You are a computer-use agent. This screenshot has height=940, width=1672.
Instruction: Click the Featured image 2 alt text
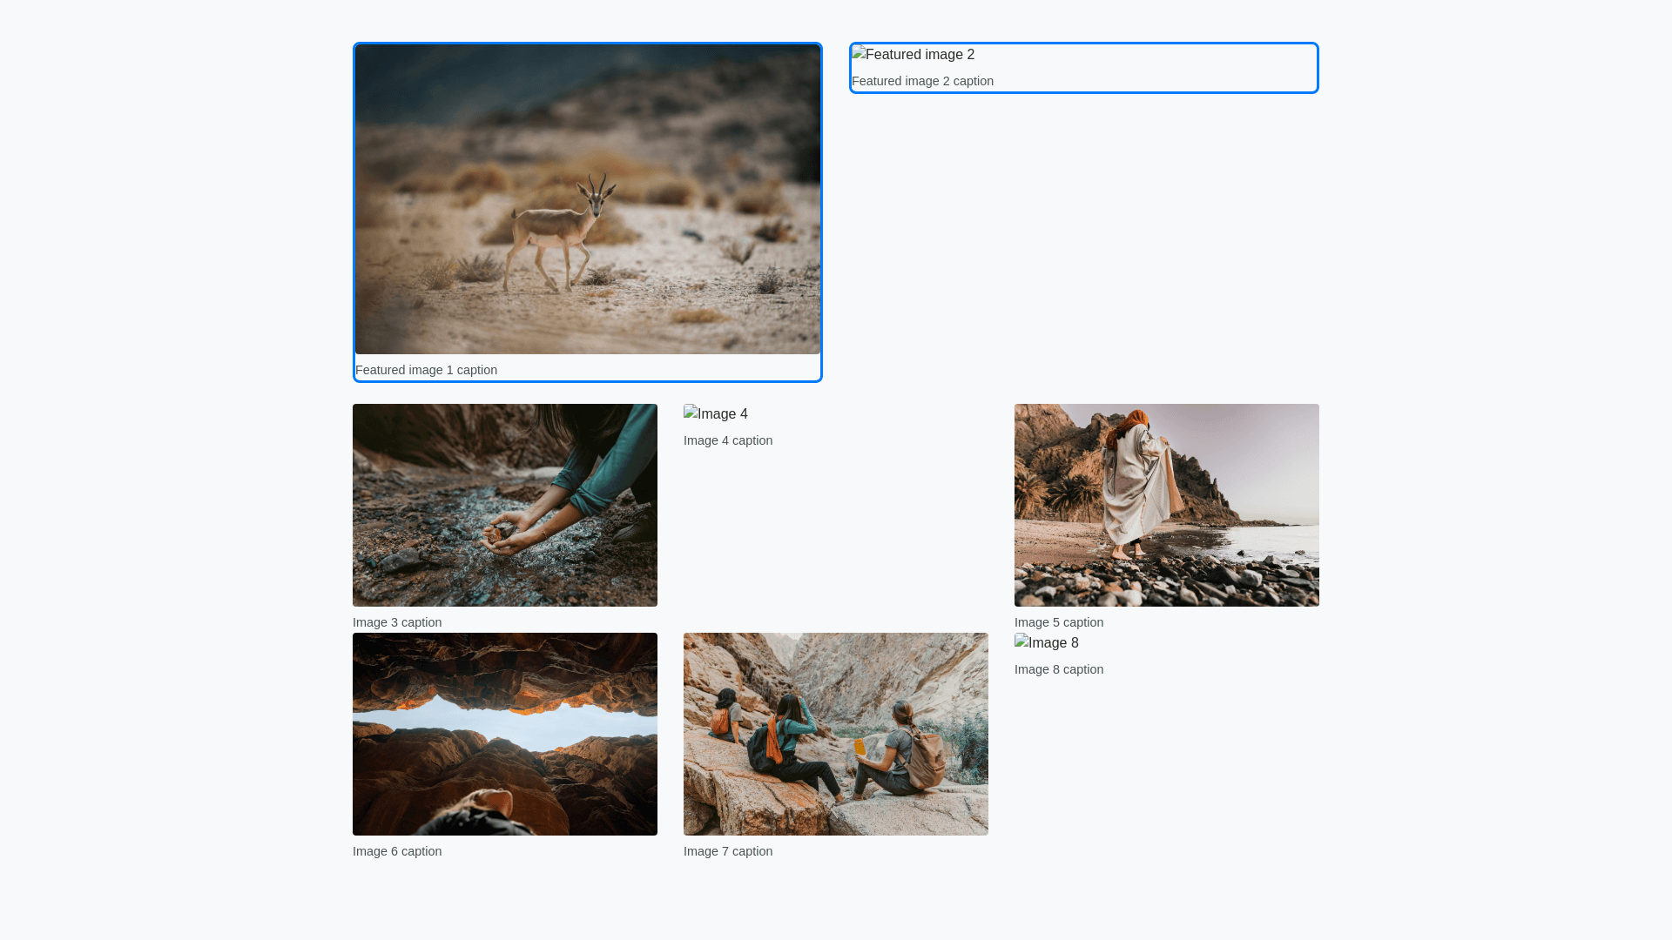[x=920, y=54]
